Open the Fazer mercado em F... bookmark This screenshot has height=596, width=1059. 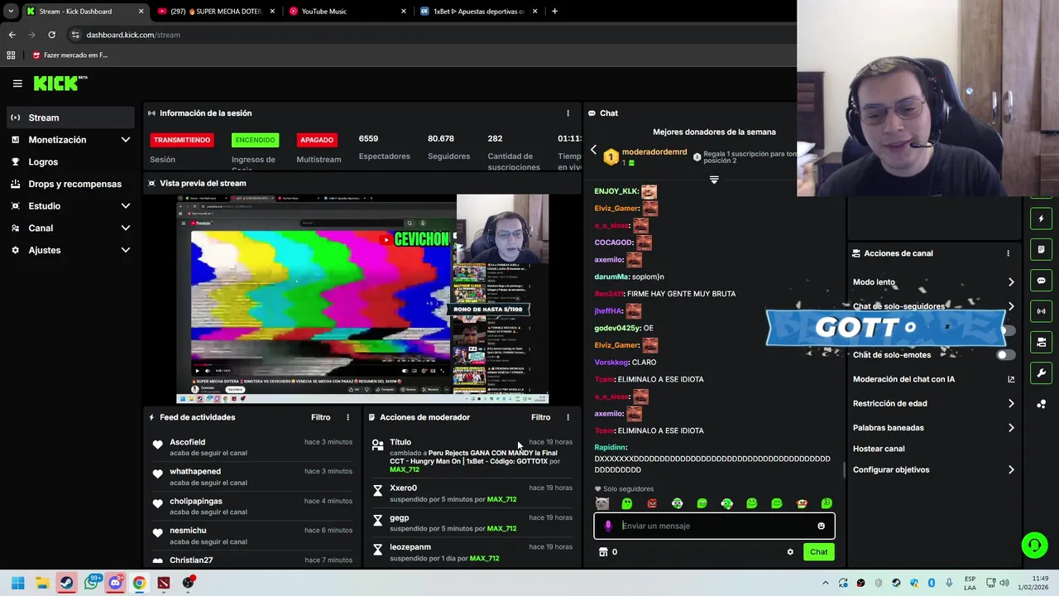point(69,55)
